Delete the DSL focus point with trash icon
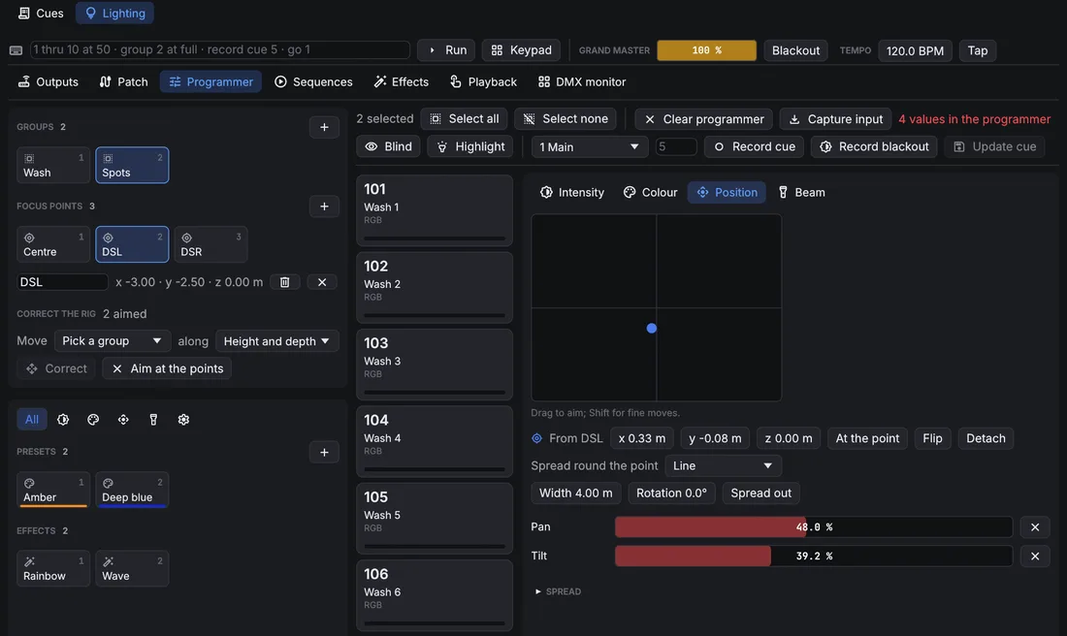Screen dimensions: 1067x636 pyautogui.click(x=284, y=281)
